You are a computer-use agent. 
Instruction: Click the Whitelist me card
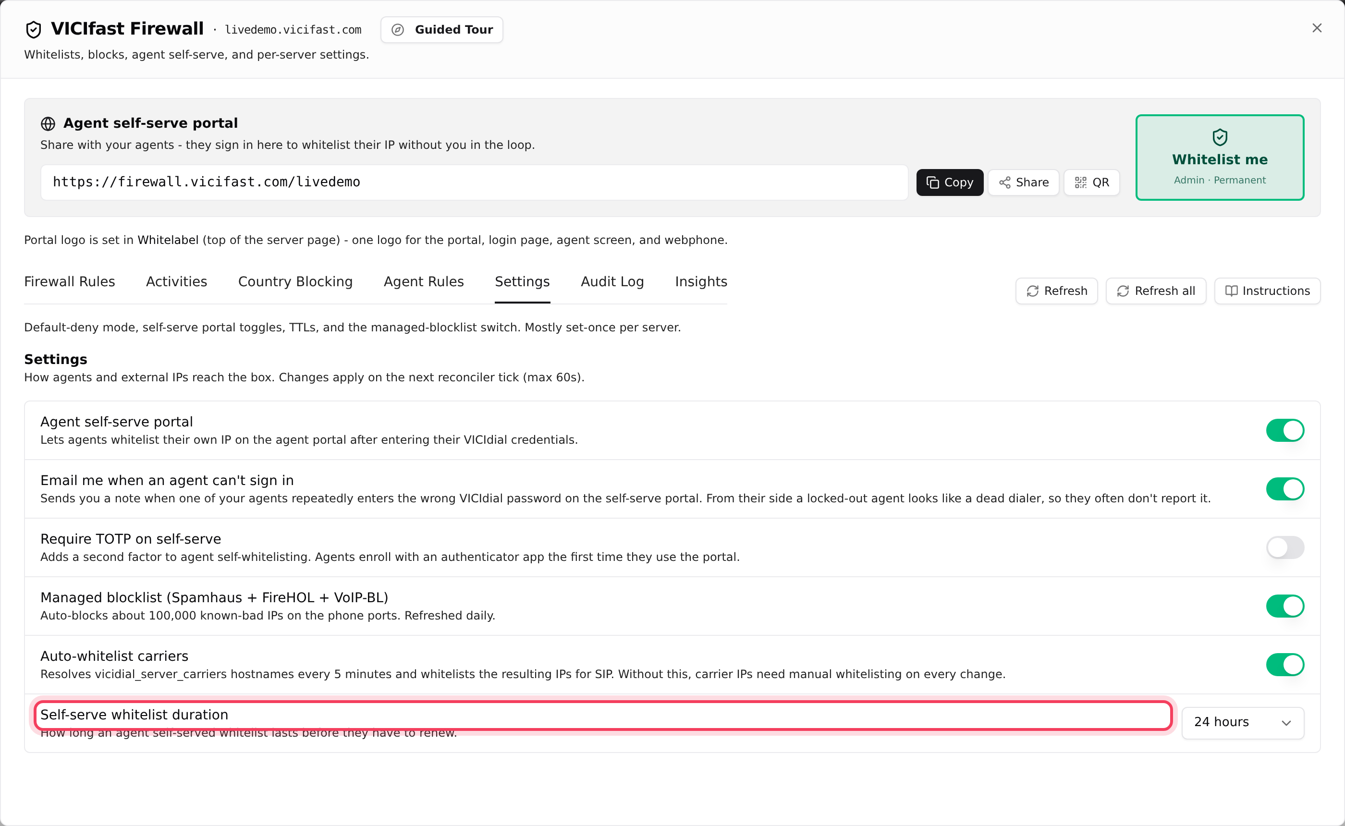(1219, 158)
